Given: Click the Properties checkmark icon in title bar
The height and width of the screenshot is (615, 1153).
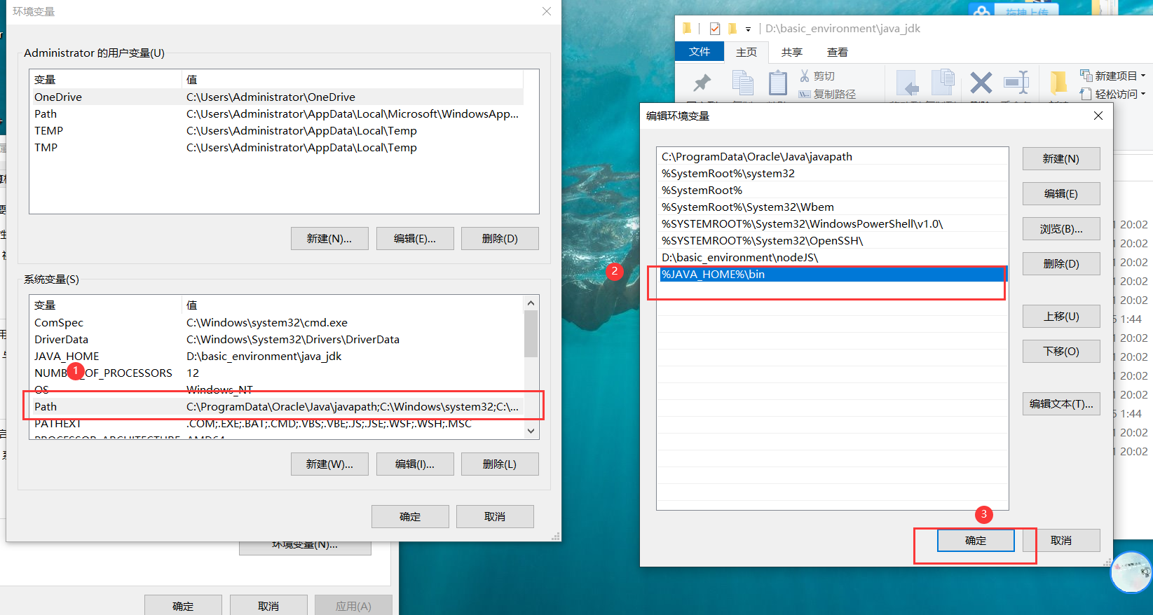Looking at the screenshot, I should coord(715,29).
